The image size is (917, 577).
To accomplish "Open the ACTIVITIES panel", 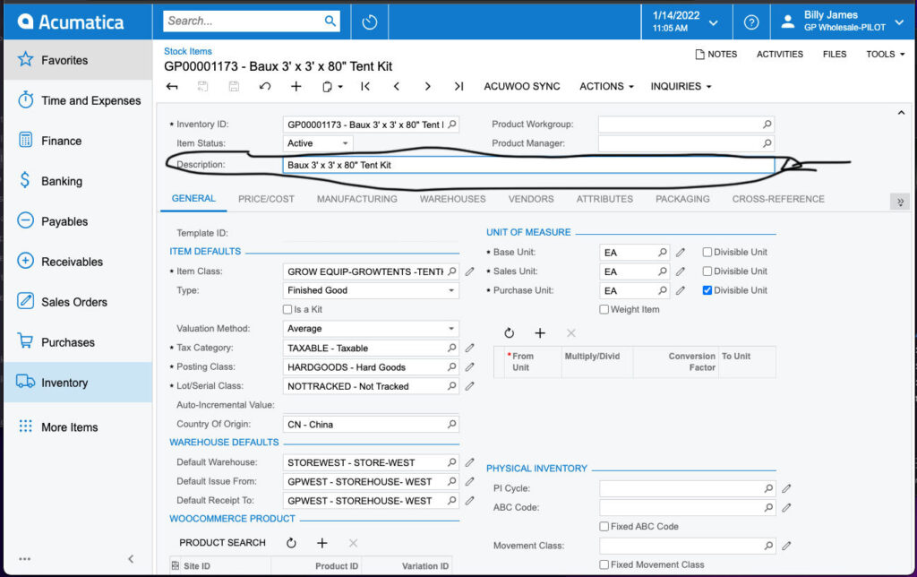I will (x=780, y=55).
